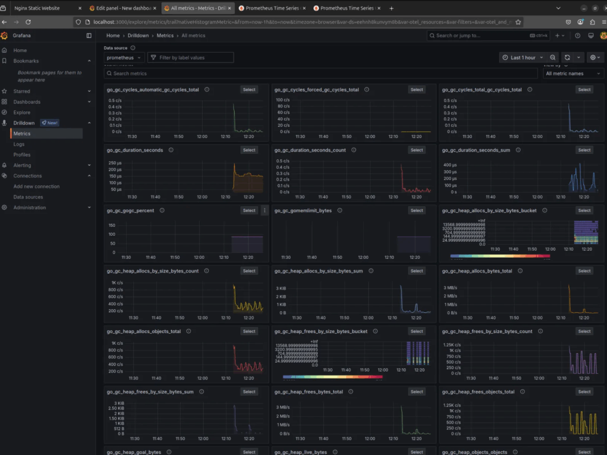Show info for go_gc_duration_seconds_sum metric
Viewport: 607px width, 455px height.
pos(518,150)
